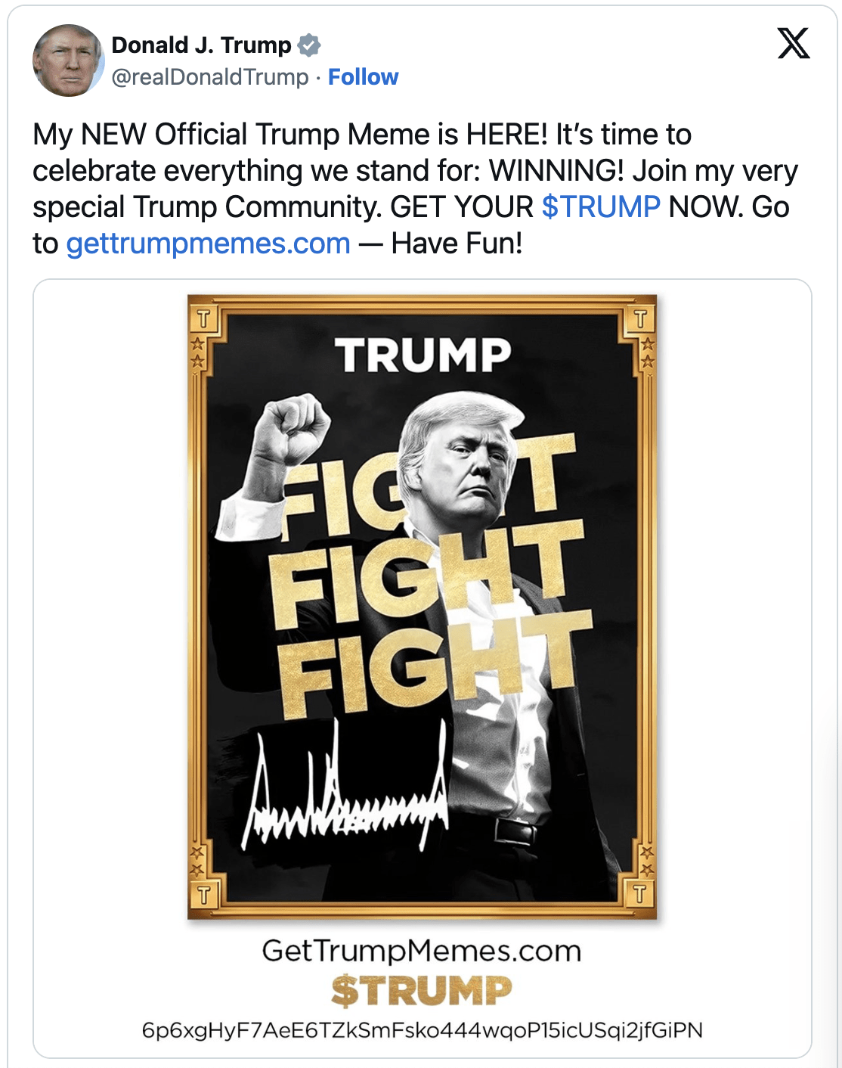Image resolution: width=842 pixels, height=1068 pixels.
Task: Select the contract address string
Action: pyautogui.click(x=422, y=1030)
